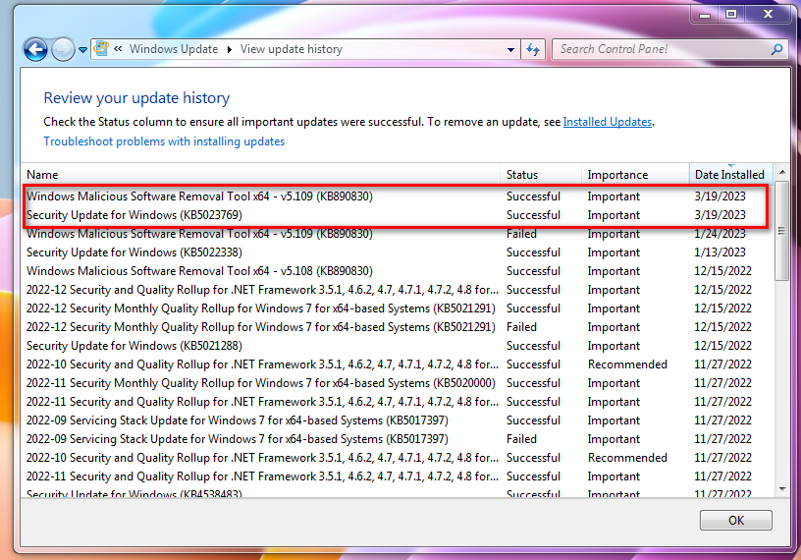Click the vertical scrollbar thumb

[x=781, y=230]
